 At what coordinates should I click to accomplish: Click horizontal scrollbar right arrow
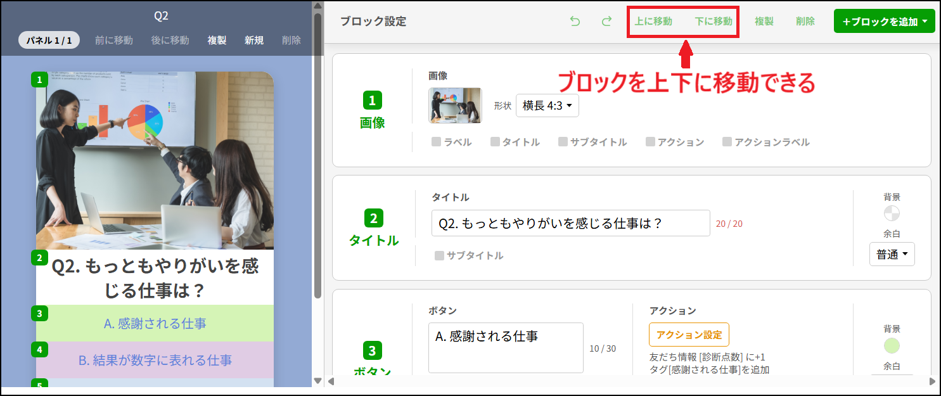(932, 381)
